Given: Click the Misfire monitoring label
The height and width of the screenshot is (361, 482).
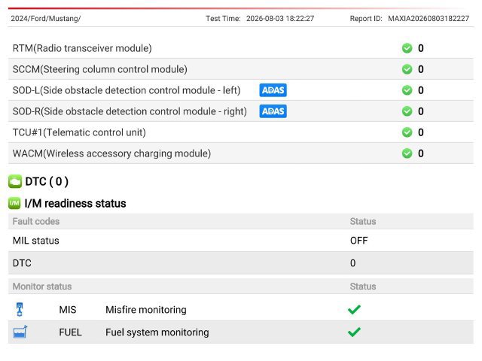Looking at the screenshot, I should pos(146,310).
